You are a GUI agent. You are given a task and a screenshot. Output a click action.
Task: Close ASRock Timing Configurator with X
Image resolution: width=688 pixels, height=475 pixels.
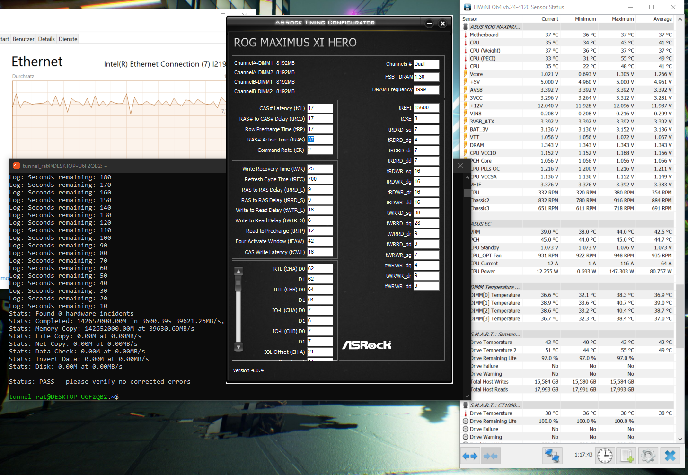coord(442,23)
